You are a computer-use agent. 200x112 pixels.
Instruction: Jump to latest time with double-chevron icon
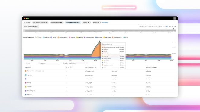tap(165, 26)
